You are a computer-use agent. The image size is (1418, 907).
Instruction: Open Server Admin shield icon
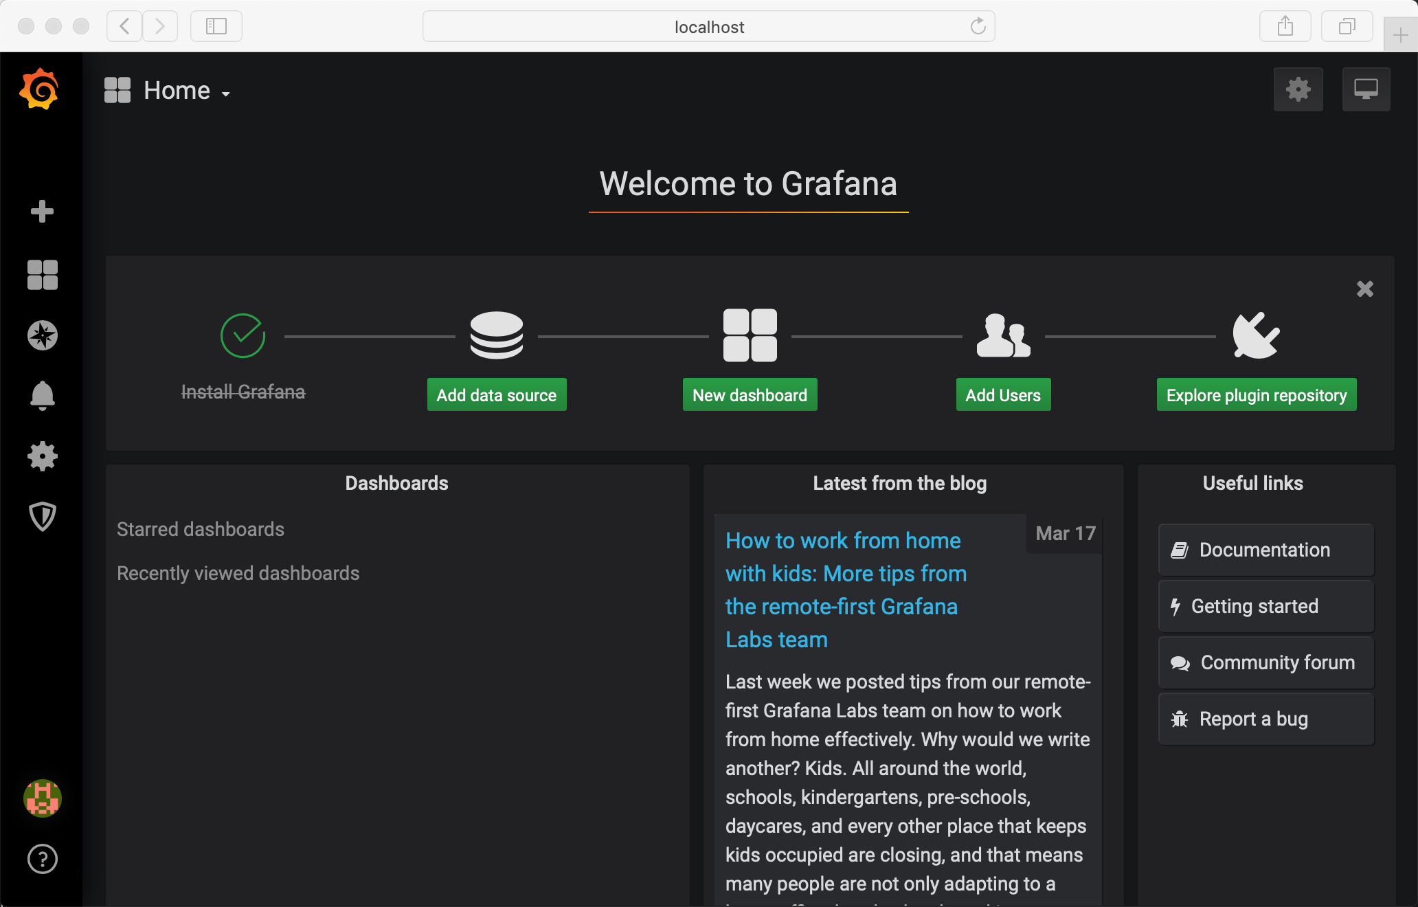pyautogui.click(x=42, y=517)
